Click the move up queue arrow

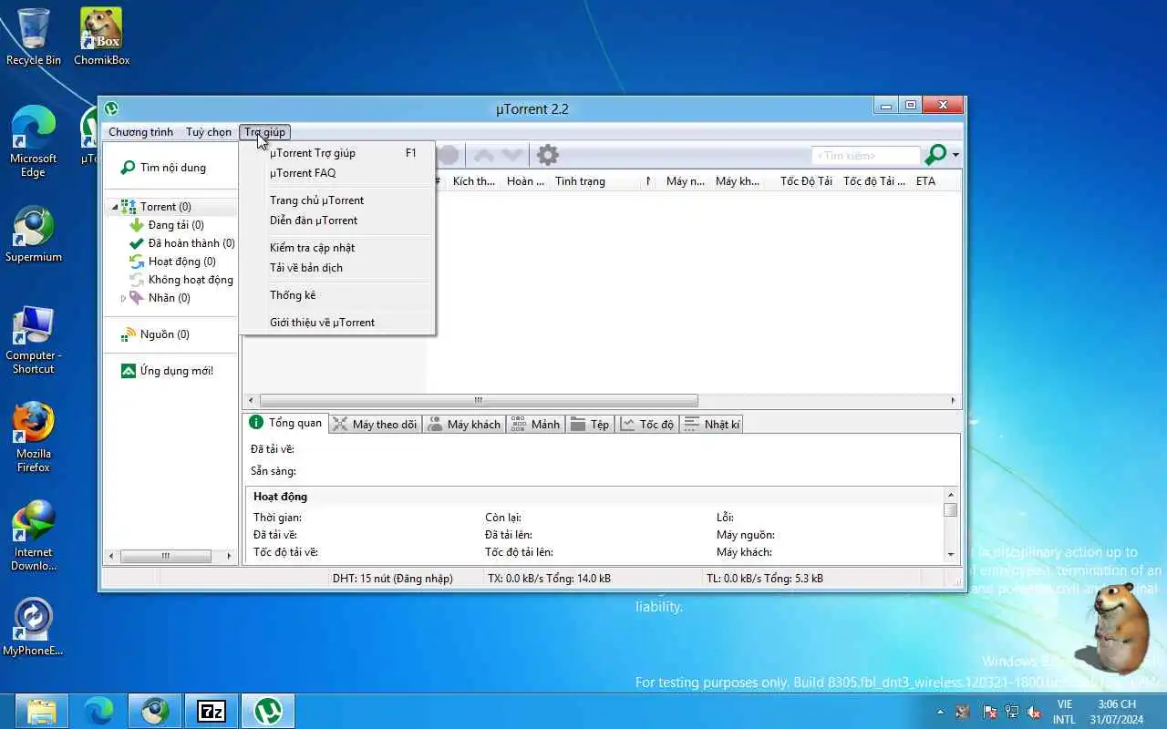tap(484, 155)
